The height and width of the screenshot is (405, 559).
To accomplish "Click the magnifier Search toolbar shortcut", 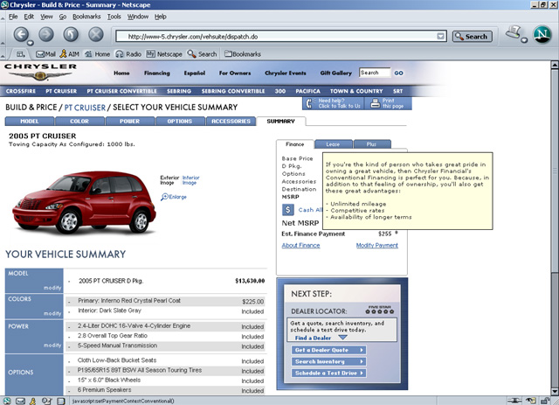I will tap(202, 54).
